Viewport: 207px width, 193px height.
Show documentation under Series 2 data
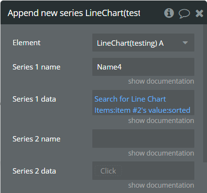161,185
